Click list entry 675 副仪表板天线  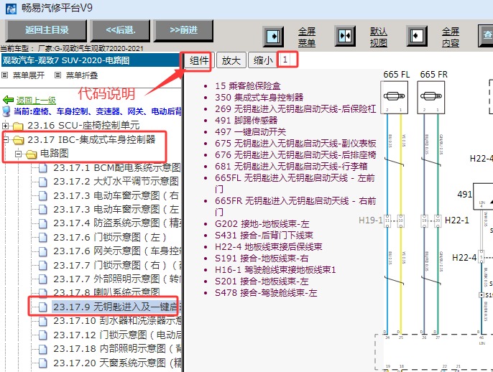point(295,144)
